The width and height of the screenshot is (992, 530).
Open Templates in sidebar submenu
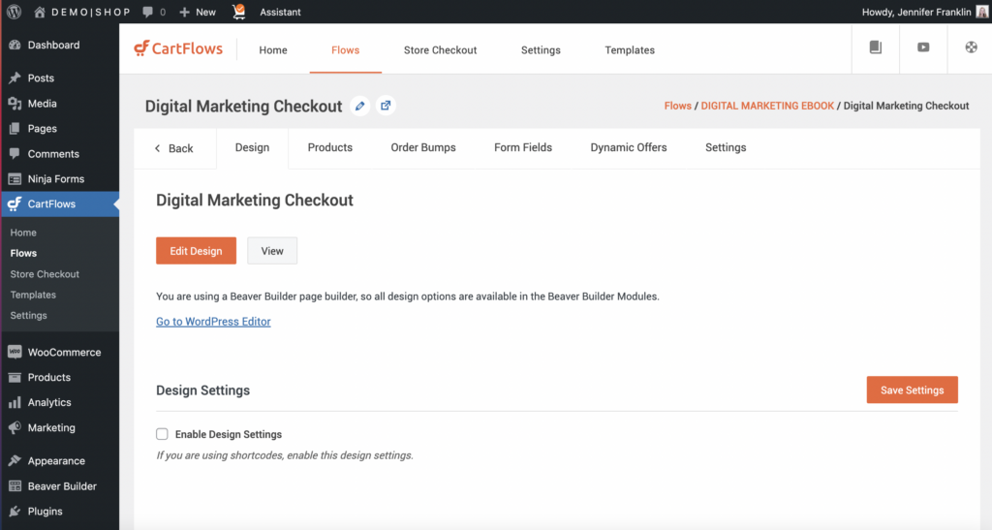(33, 295)
